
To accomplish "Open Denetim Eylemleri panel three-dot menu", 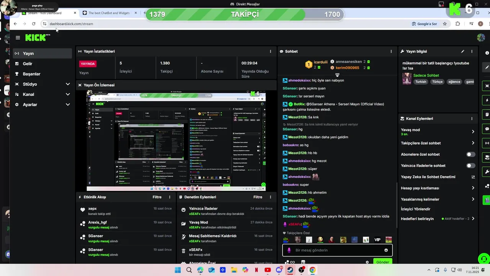I will point(270,197).
